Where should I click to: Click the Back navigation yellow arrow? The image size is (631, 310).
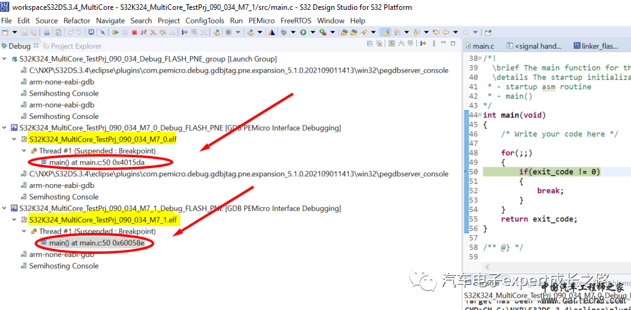tap(446, 32)
